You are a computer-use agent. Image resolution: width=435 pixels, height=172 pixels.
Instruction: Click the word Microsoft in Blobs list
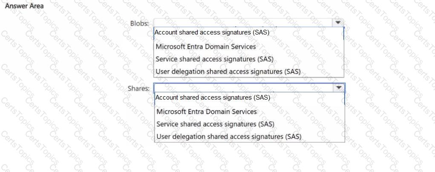(x=169, y=46)
